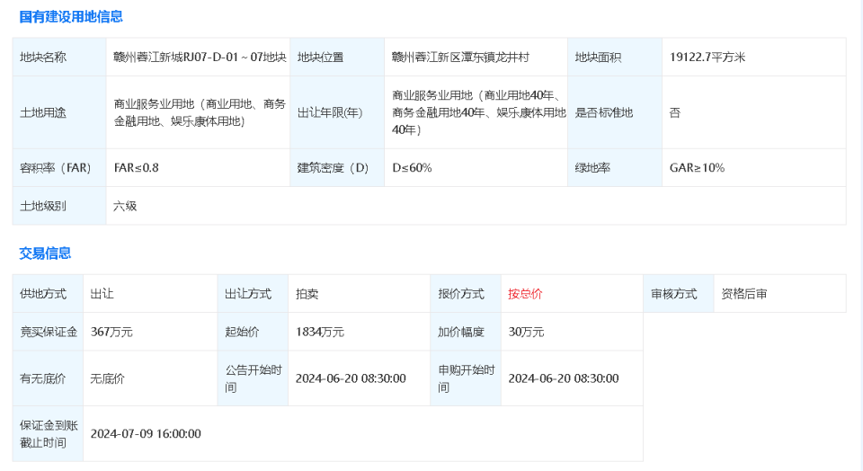
Task: Select the FAR≤0.8 value
Action: click(x=137, y=168)
